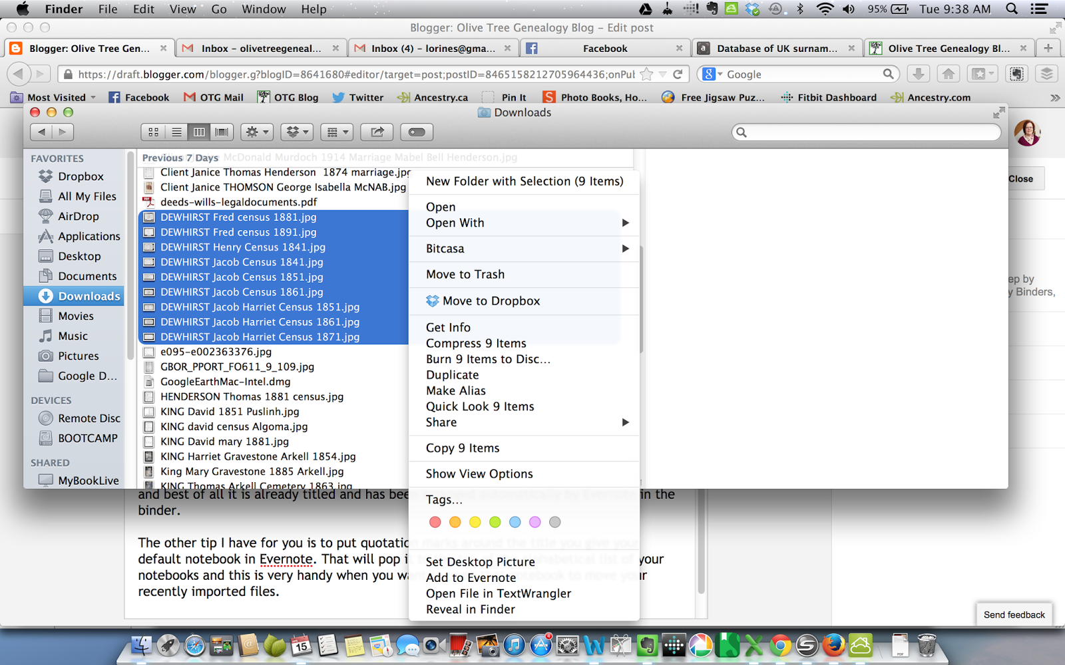Open new browser tab with plus
This screenshot has width=1065, height=665.
(1048, 48)
